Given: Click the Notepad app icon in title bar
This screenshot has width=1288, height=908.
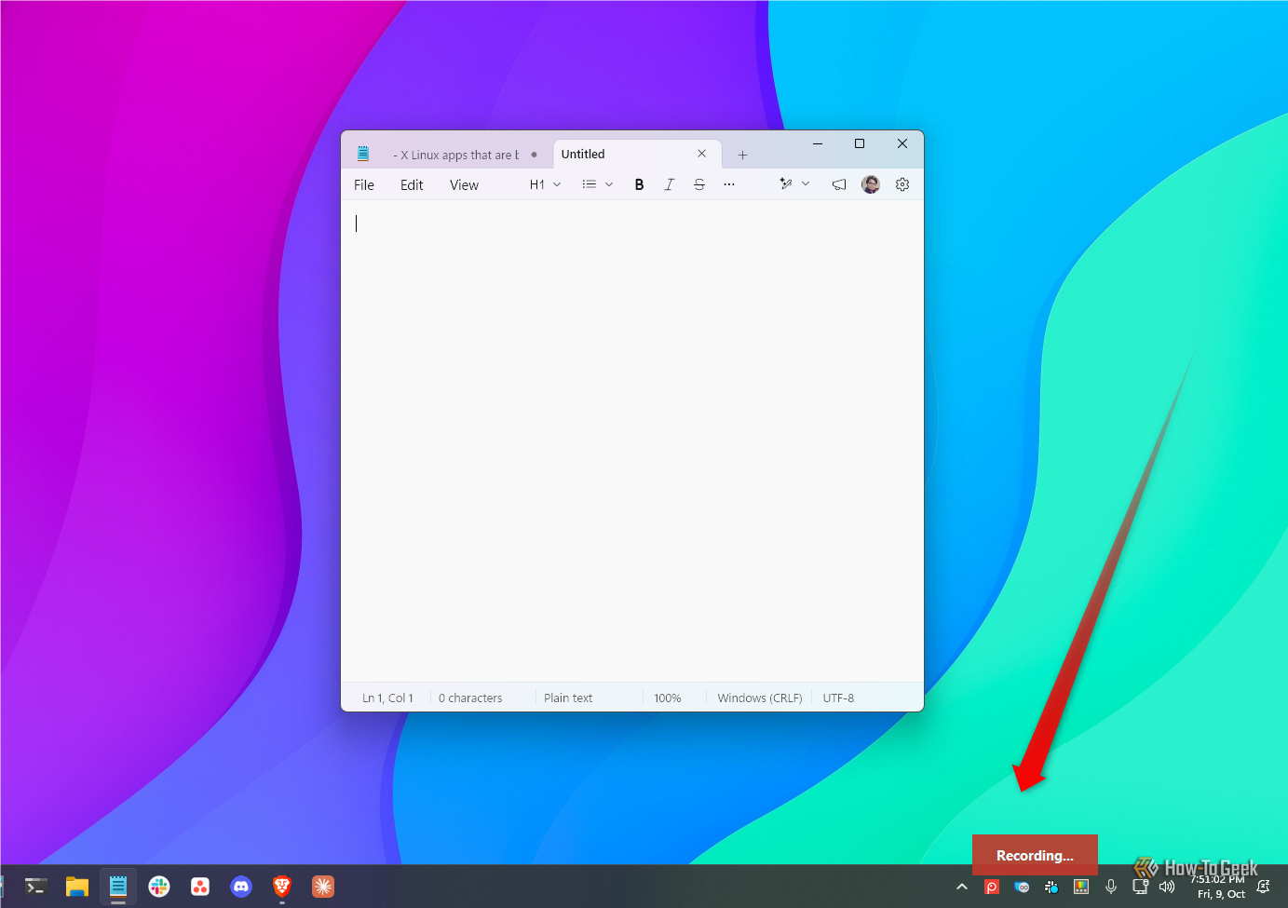Looking at the screenshot, I should tap(363, 154).
